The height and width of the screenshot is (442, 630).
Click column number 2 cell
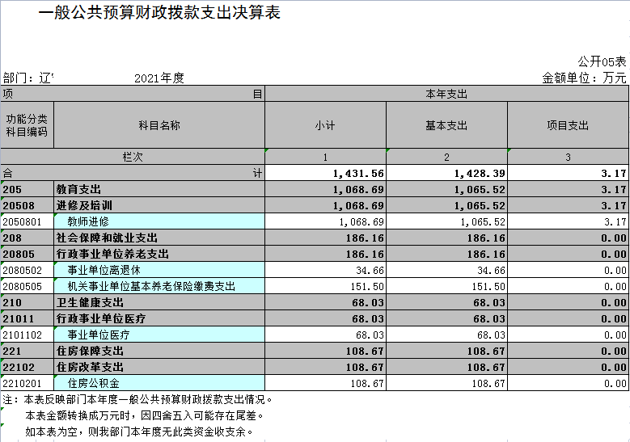coord(446,157)
